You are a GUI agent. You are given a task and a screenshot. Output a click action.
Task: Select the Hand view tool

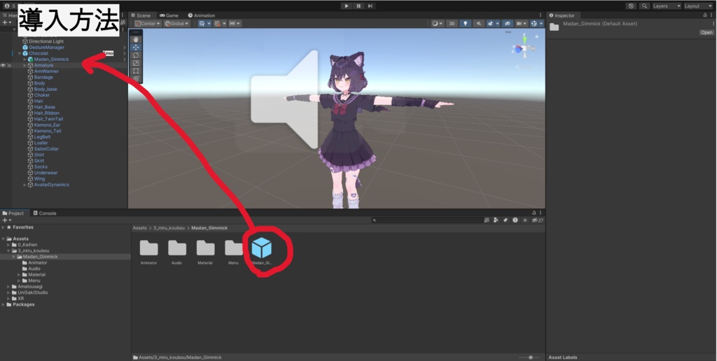point(136,40)
